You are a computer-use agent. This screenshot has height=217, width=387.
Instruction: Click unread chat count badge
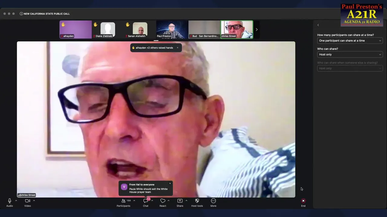pos(148,199)
